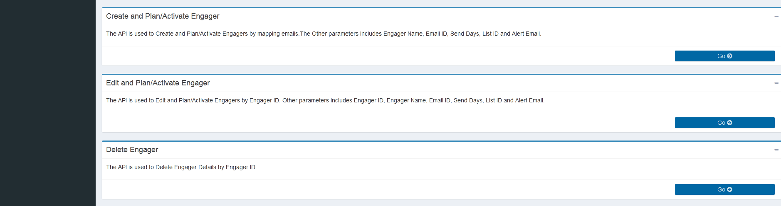Click the arrow icon in Delete Engager's Go button
Image resolution: width=781 pixels, height=206 pixels.
tap(729, 189)
